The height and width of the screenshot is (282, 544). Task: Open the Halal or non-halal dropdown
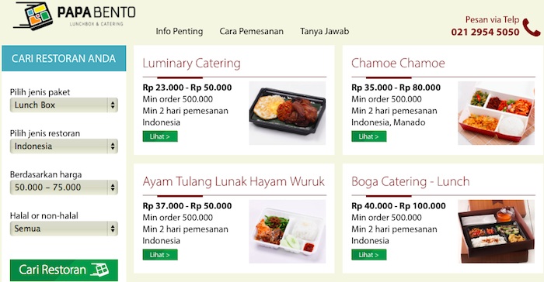64,229
